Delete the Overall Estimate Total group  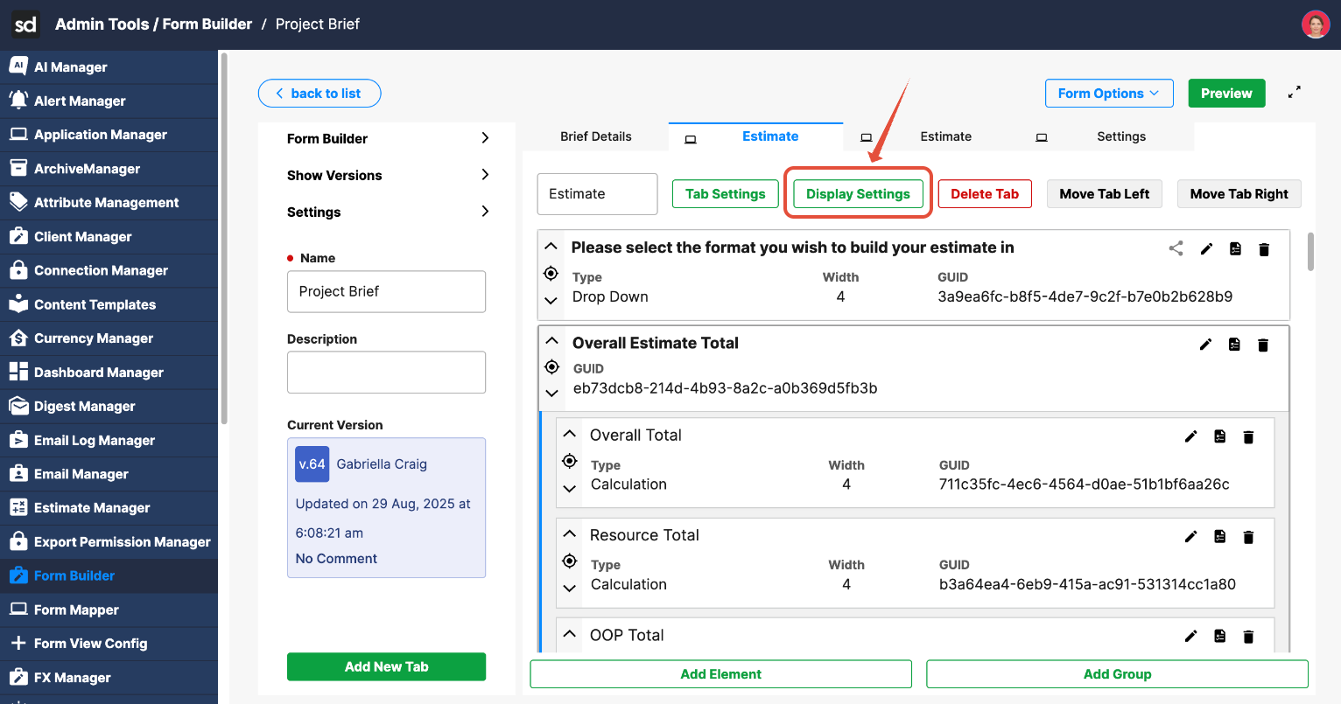tap(1263, 345)
